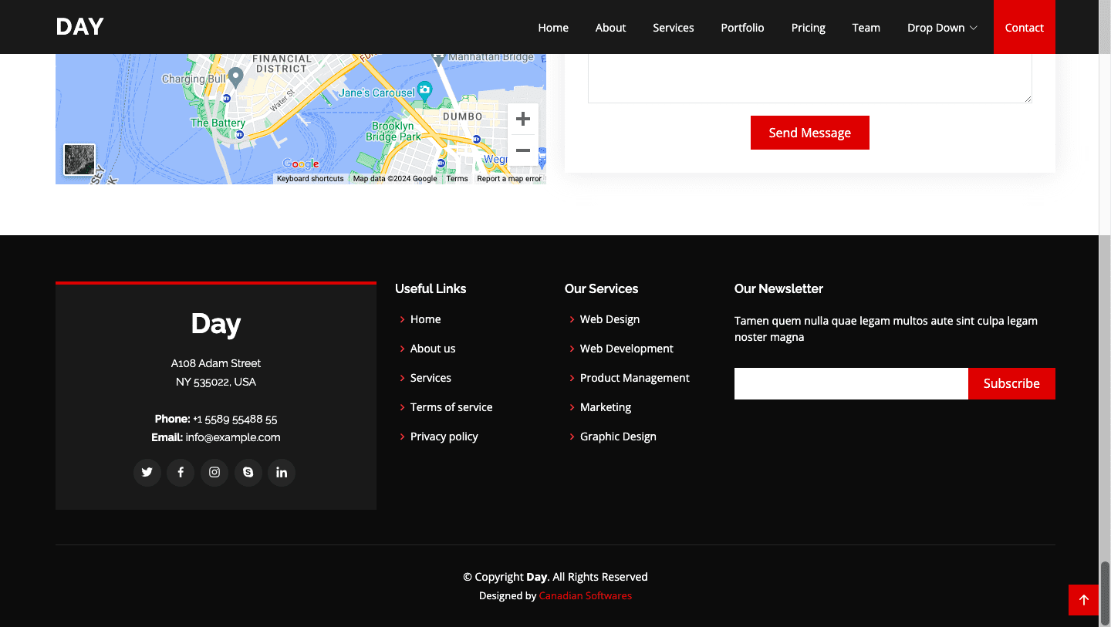Click the message textarea field
Image resolution: width=1111 pixels, height=627 pixels.
click(809, 77)
